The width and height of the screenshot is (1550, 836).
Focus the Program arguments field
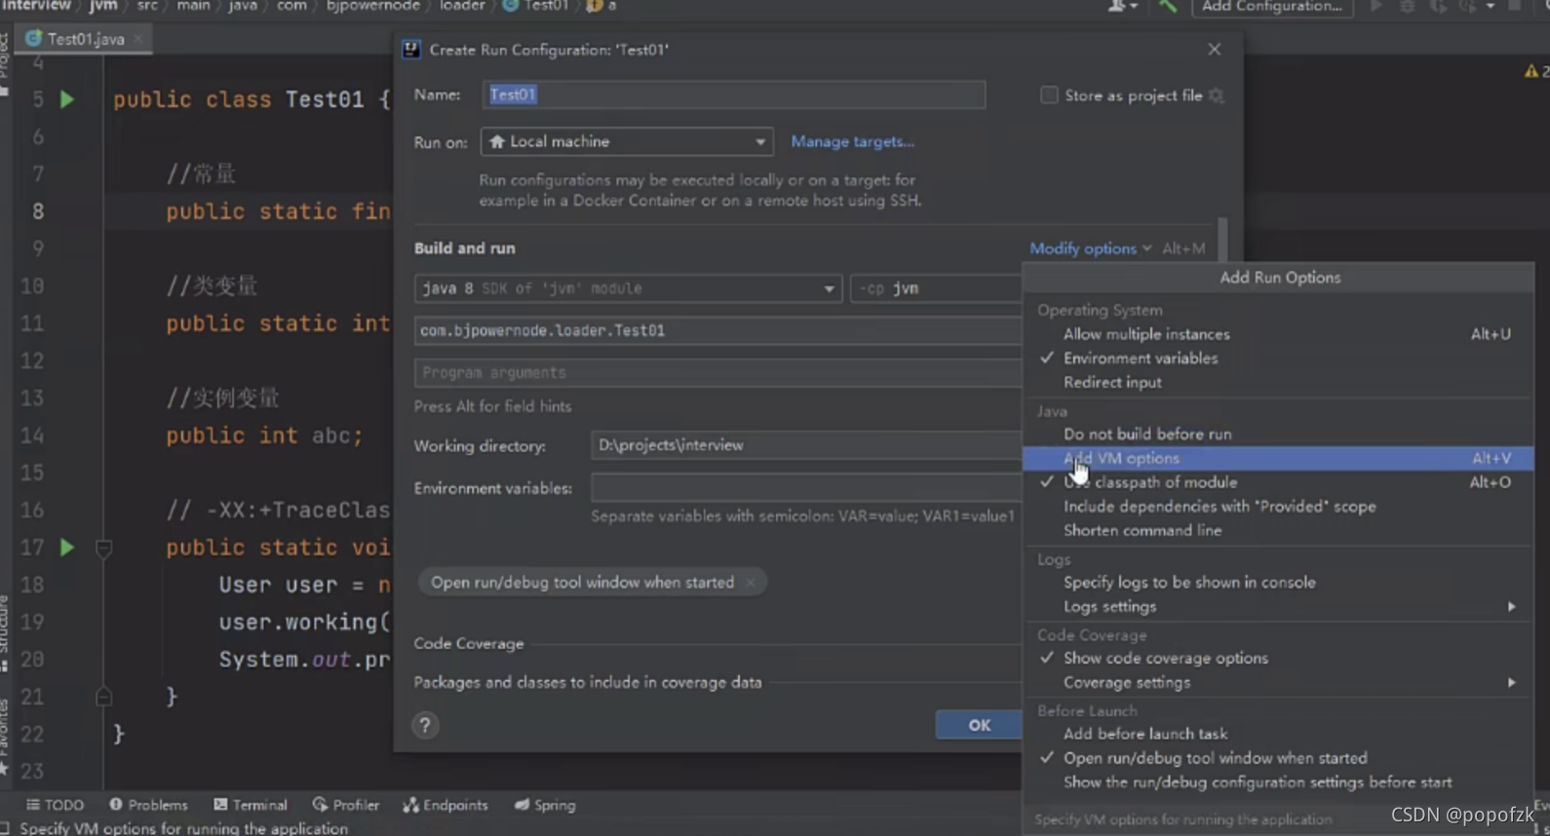(717, 373)
